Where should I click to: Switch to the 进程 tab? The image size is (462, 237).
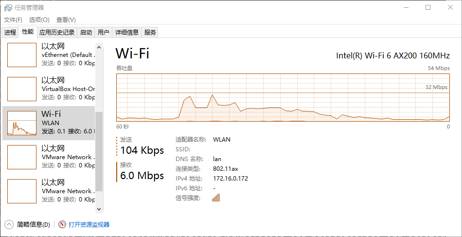[10, 33]
